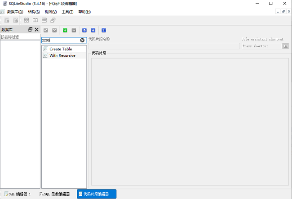Select the With Recursive snippet
The width and height of the screenshot is (292, 199).
pos(62,55)
